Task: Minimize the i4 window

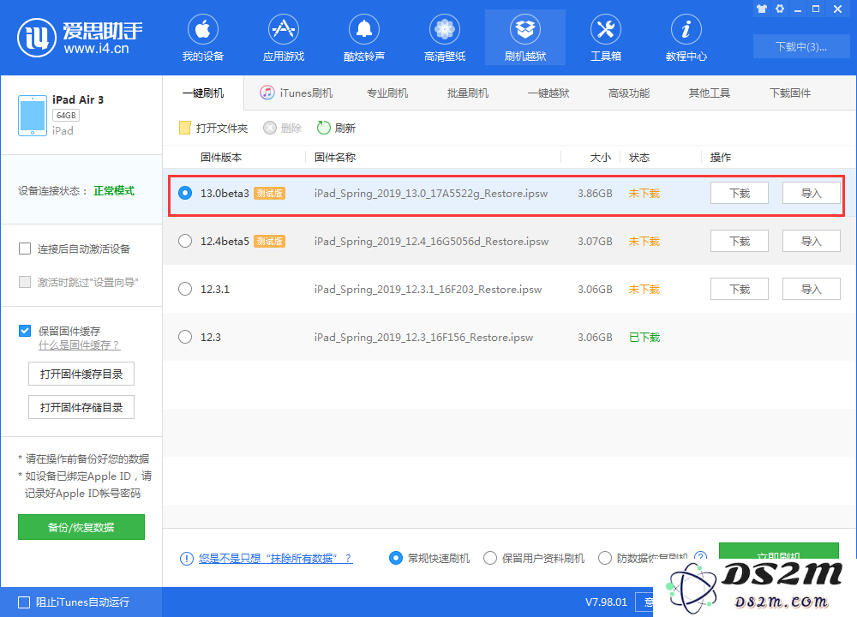Action: pos(798,9)
